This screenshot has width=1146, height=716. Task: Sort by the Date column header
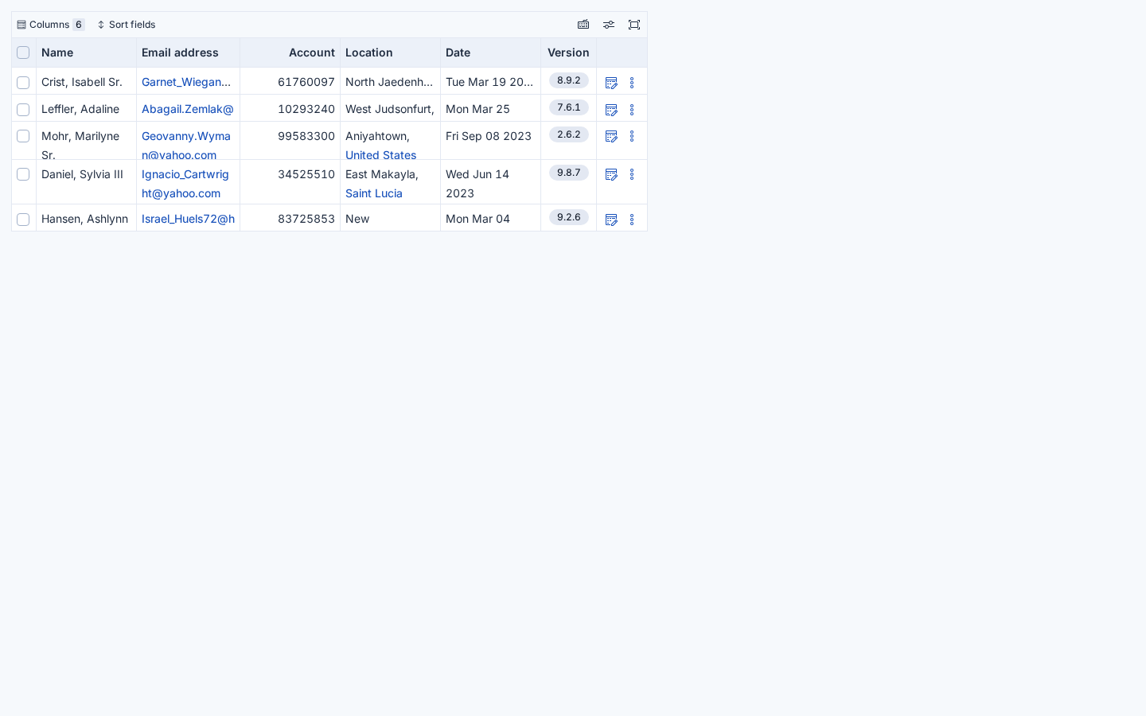490,53
